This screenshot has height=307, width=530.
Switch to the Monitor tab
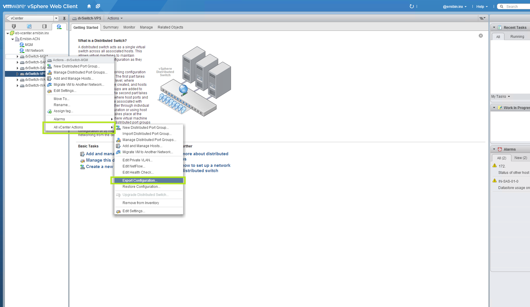(x=129, y=27)
